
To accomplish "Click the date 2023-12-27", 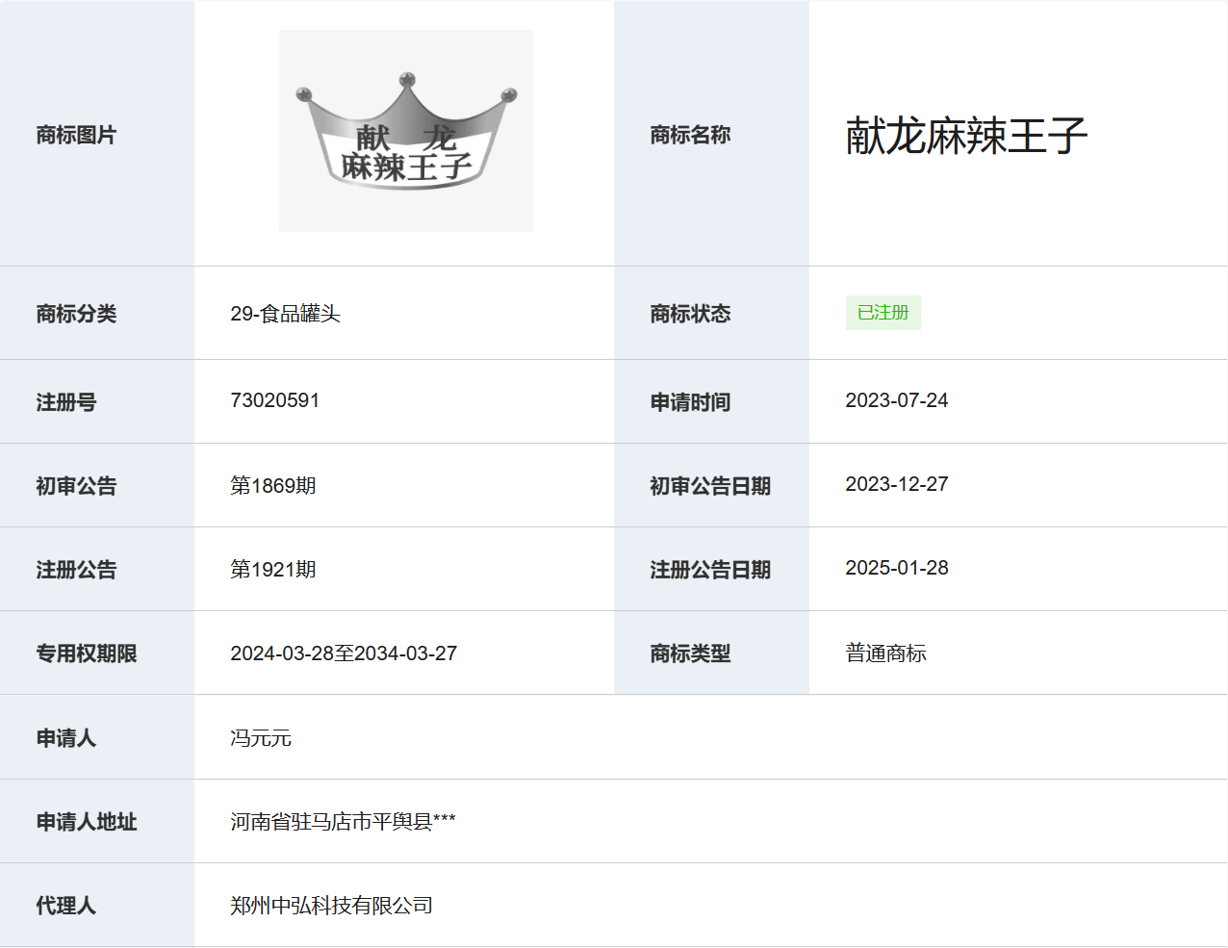I will pyautogui.click(x=897, y=484).
